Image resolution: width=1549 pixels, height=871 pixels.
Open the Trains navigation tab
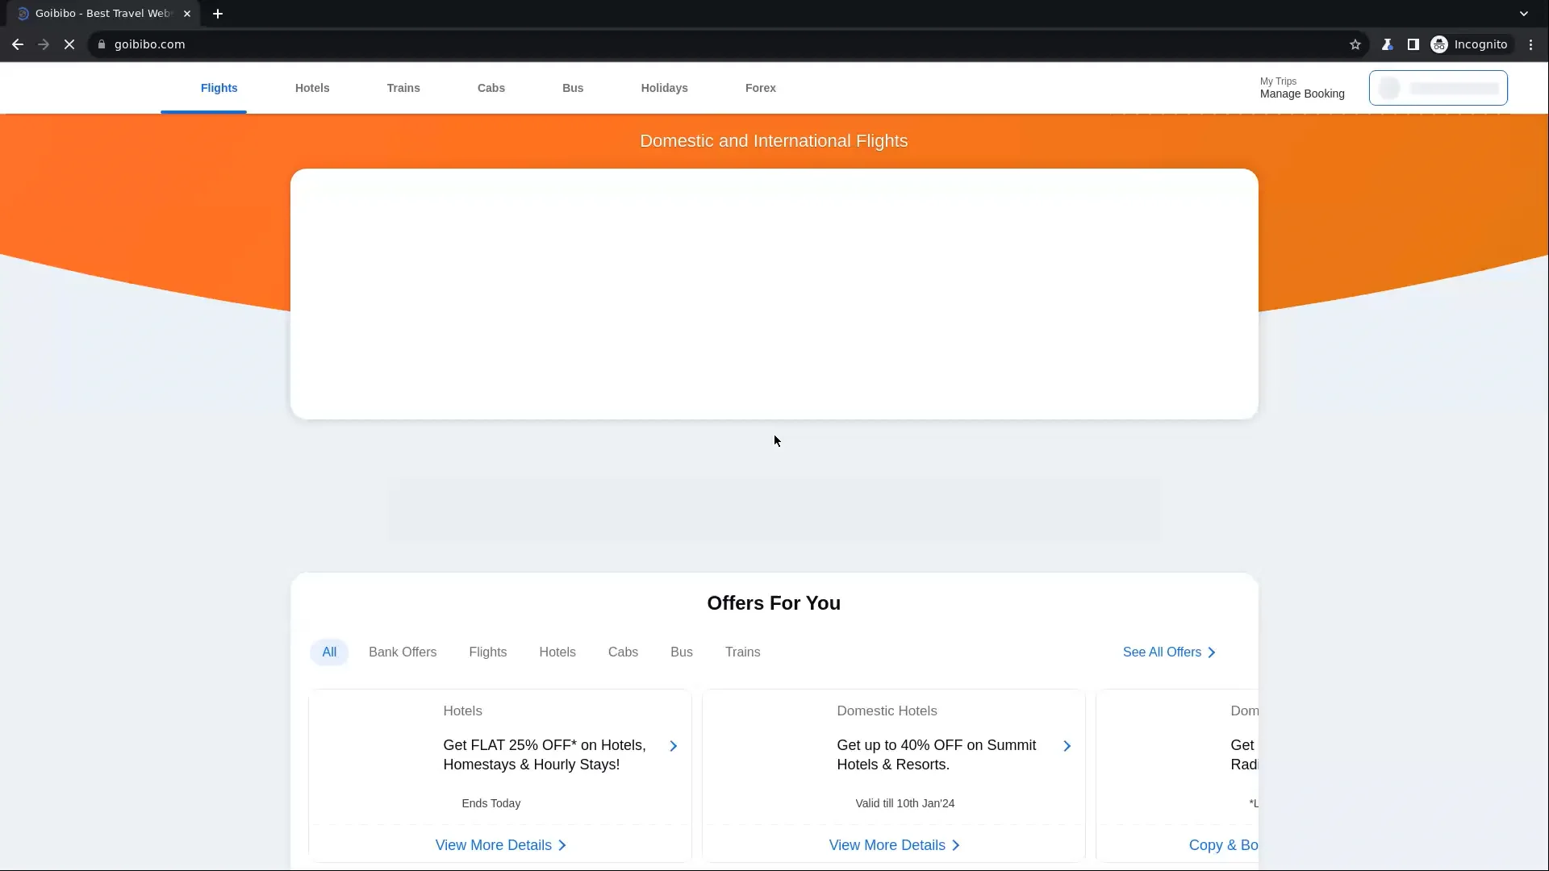pyautogui.click(x=403, y=88)
